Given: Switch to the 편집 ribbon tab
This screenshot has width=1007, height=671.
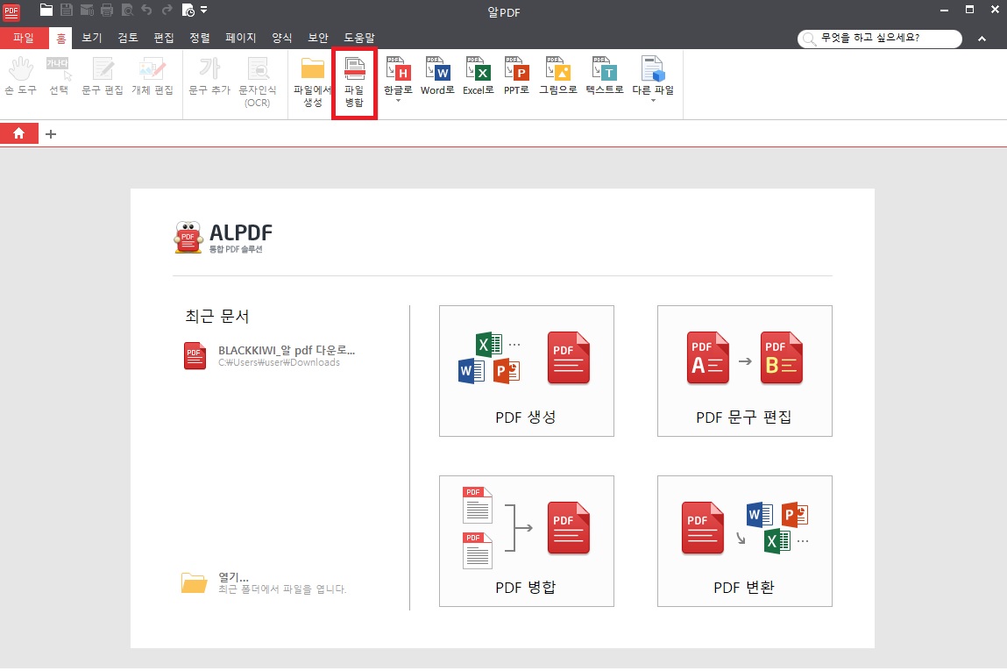Looking at the screenshot, I should click(x=164, y=38).
